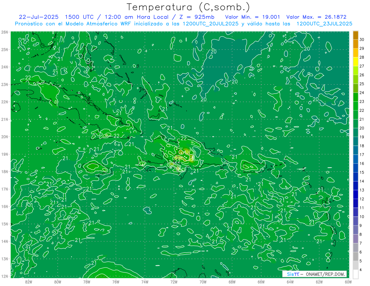Viewport: 370px width, 286px height.
Task: Click the legend value label '18'
Action: tap(362, 146)
